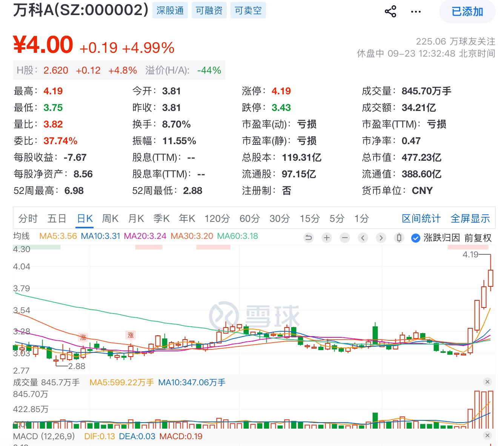
Task: Show the 120分 chart tab
Action: point(217,218)
